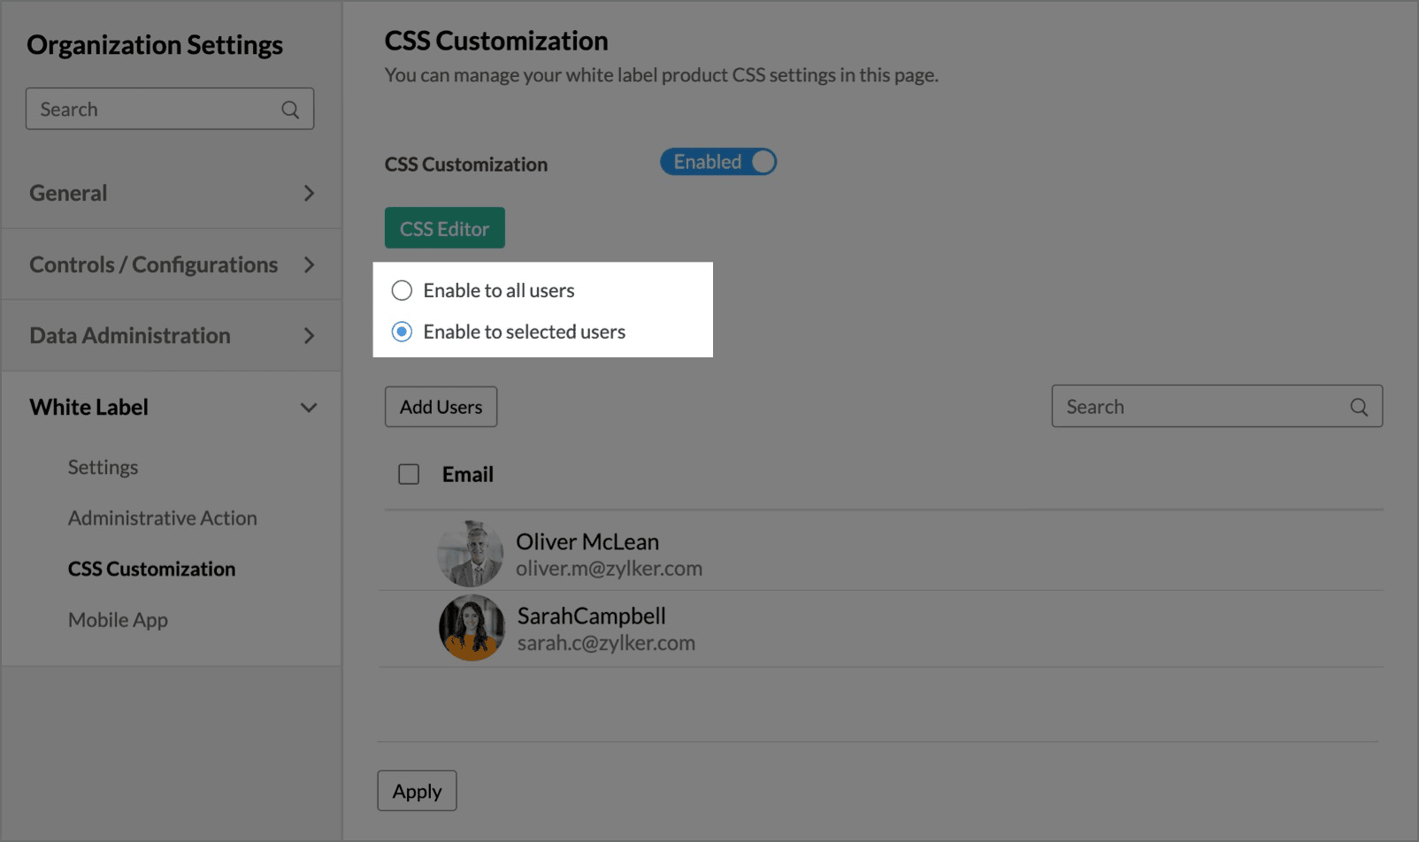Select the 'Enable to selected users' option
The image size is (1419, 842).
click(403, 332)
